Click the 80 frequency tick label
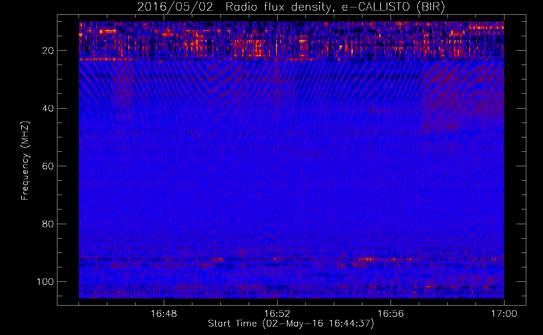543x335 pixels. (x=48, y=224)
